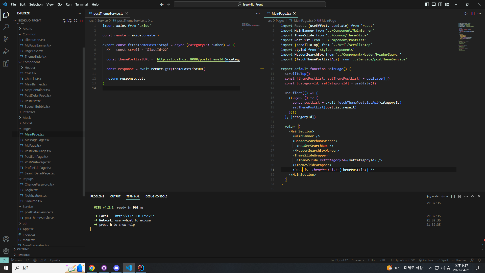Screen dimensions: 485x273
Task: Expand the OUTLINE section
Action: tap(23, 249)
